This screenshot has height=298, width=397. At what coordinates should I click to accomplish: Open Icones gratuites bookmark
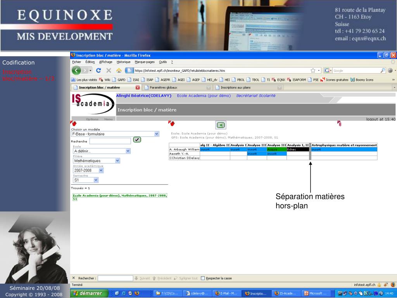click(335, 80)
